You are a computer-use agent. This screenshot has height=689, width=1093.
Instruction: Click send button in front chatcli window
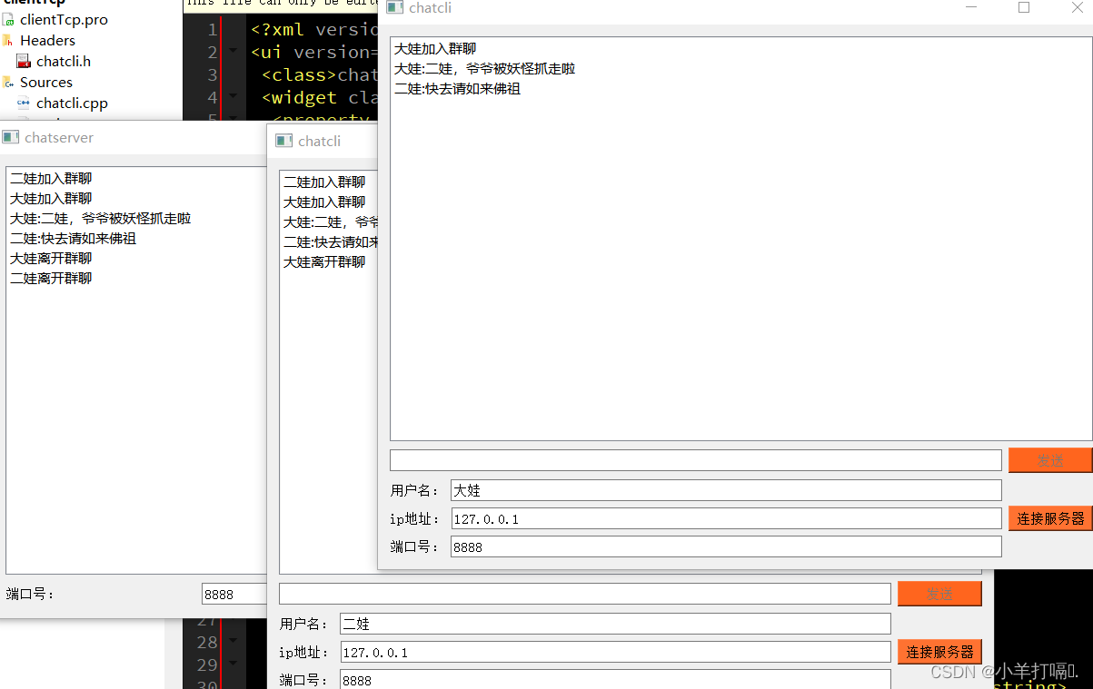[x=1050, y=460]
